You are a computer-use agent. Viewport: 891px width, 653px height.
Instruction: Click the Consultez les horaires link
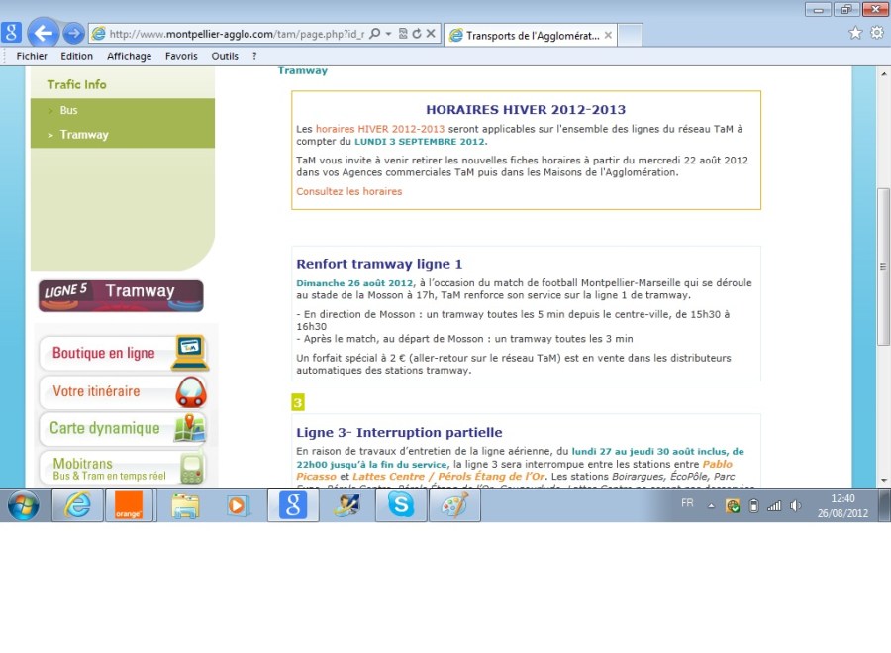[x=348, y=191]
